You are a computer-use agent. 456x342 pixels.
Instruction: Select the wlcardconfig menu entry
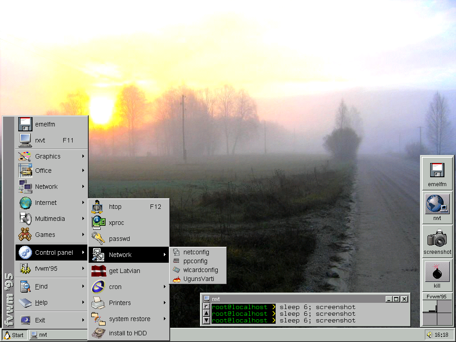click(198, 270)
